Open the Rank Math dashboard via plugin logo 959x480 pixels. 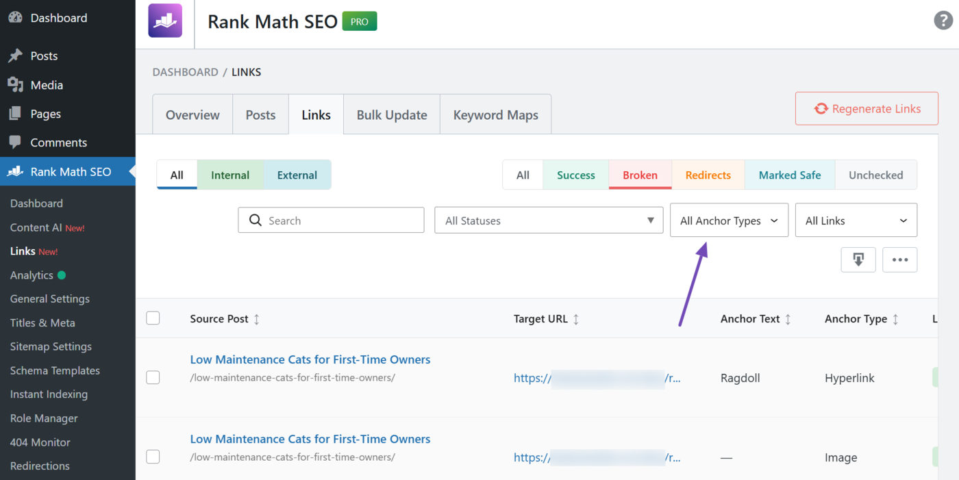[164, 21]
